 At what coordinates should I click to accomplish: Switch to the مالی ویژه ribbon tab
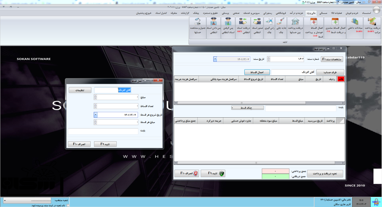(x=311, y=13)
